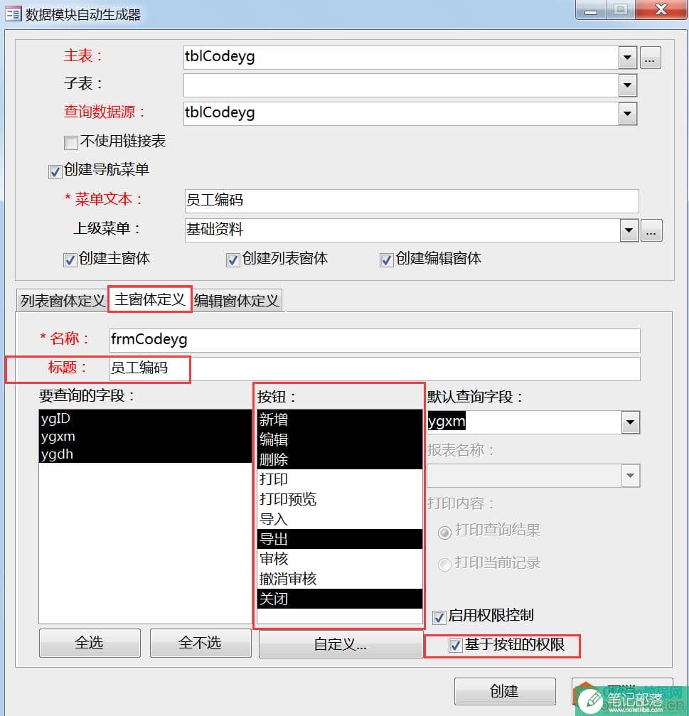Toggle 不使用链接表 checkbox
Viewport: 689px width, 716px height.
71,142
